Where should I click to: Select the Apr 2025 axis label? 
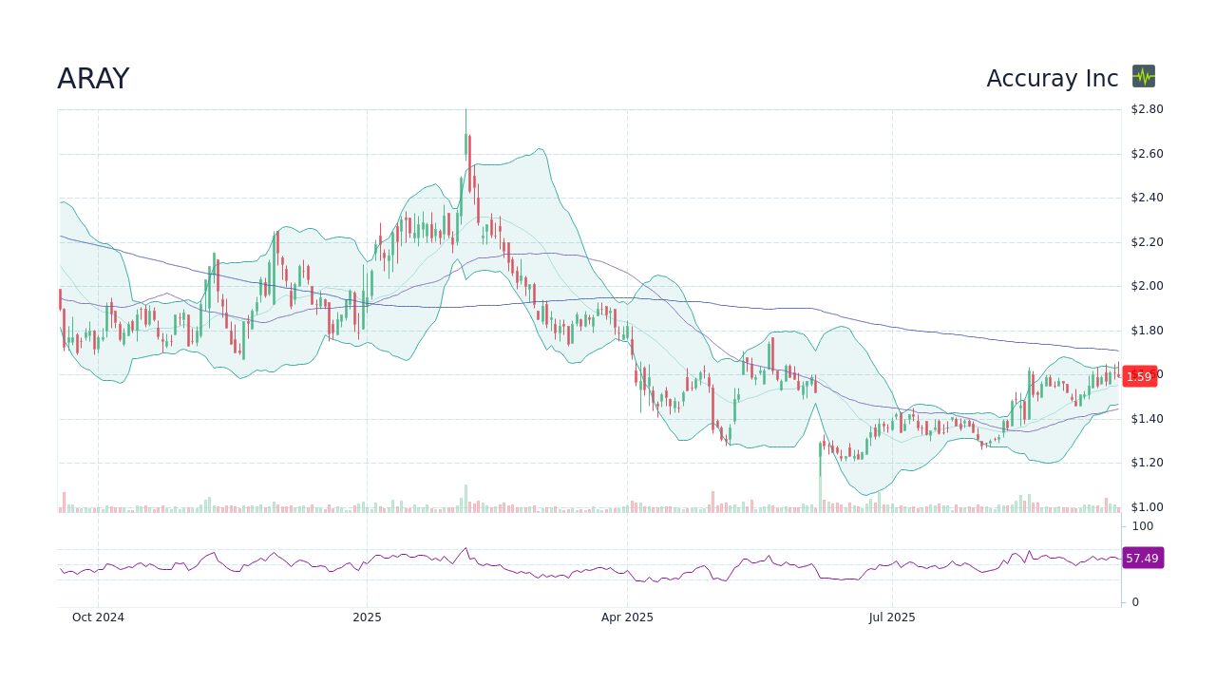pyautogui.click(x=627, y=617)
